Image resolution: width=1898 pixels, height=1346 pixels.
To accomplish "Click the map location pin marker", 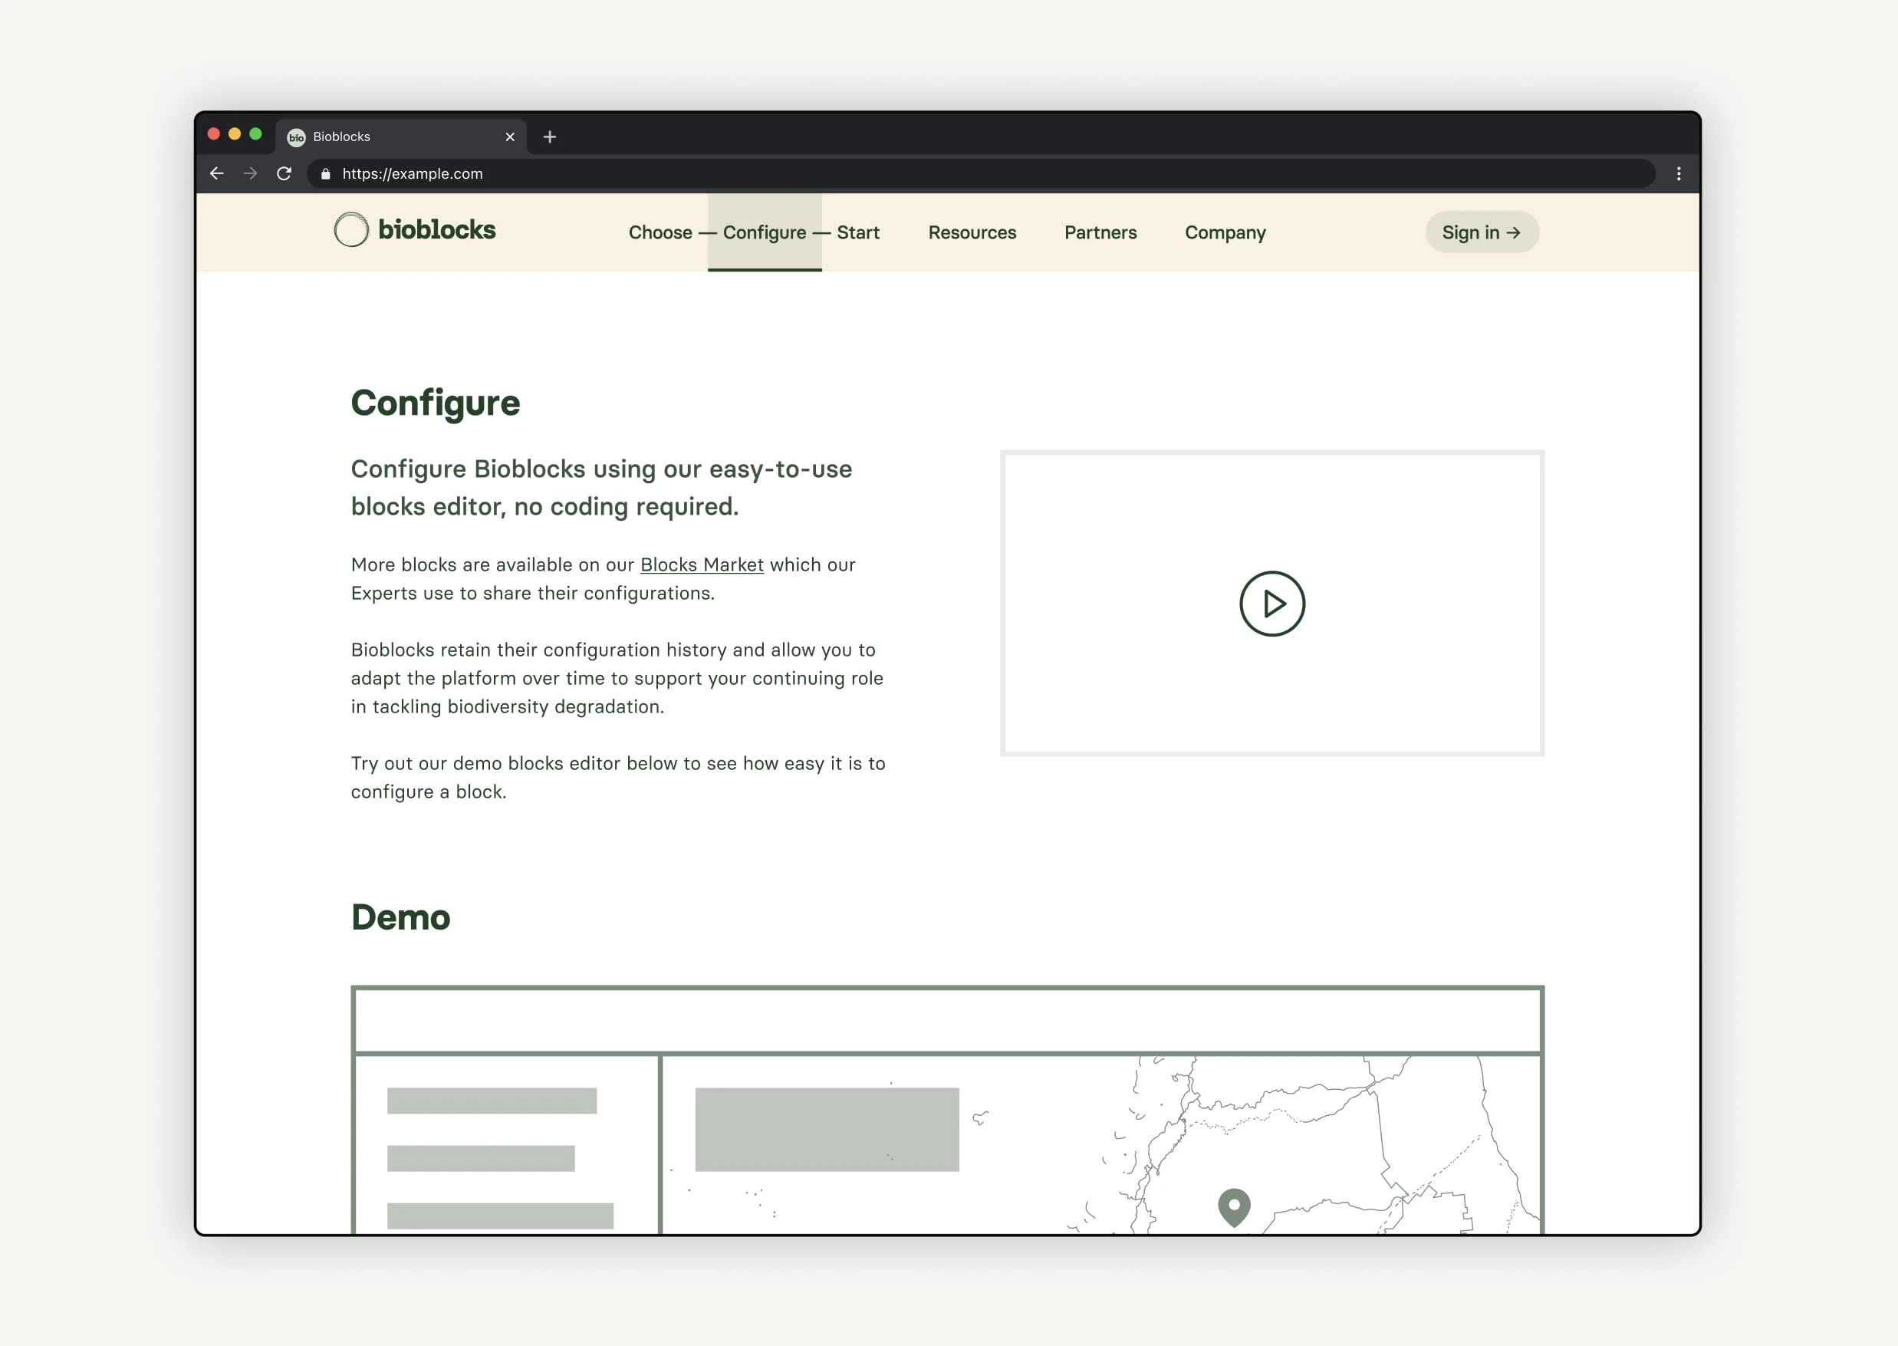I will 1233,1205.
